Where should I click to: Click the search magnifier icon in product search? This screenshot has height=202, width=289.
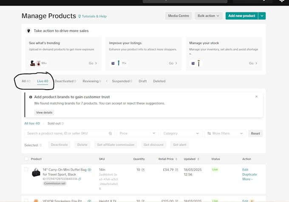point(110,133)
